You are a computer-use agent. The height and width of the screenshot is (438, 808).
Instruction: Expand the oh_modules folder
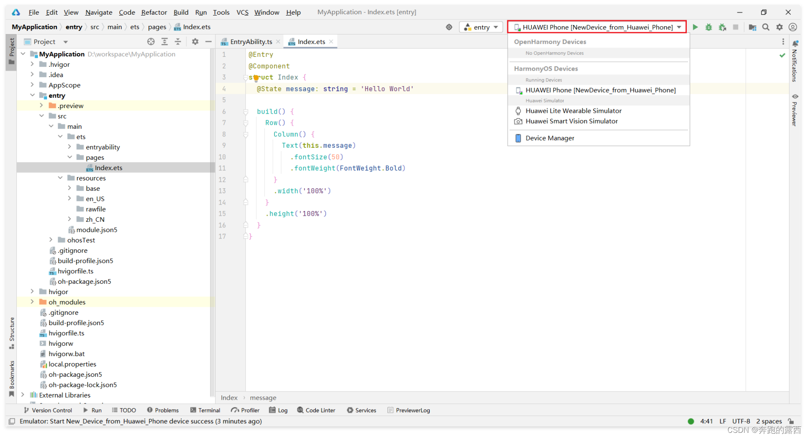[x=32, y=302]
